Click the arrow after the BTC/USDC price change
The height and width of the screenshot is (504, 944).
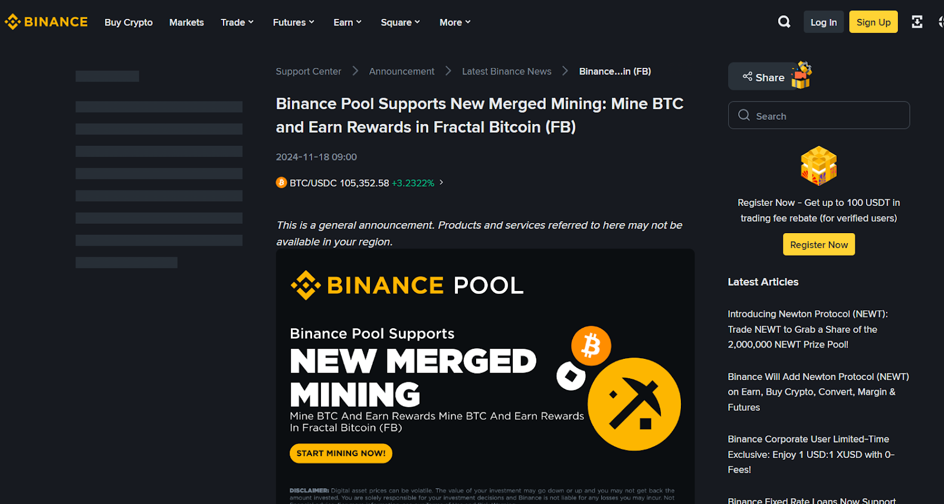click(x=441, y=182)
